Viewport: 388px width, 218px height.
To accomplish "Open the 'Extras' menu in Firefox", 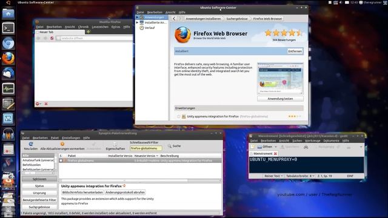I will [x=116, y=27].
